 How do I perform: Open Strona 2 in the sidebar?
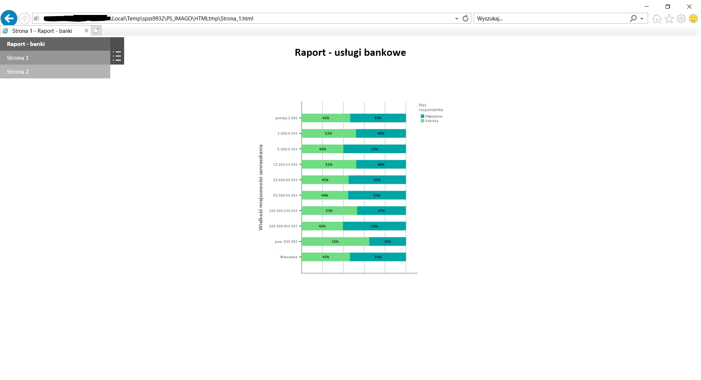(x=55, y=71)
